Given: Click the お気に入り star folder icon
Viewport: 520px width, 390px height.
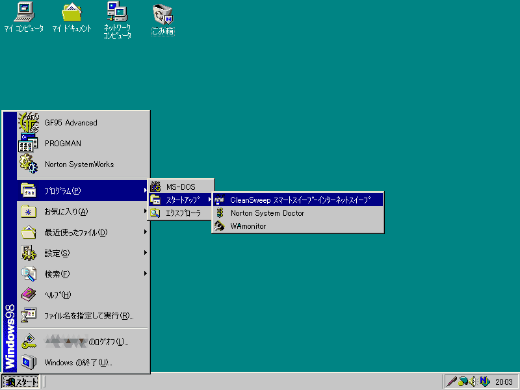Looking at the screenshot, I should pyautogui.click(x=29, y=212).
